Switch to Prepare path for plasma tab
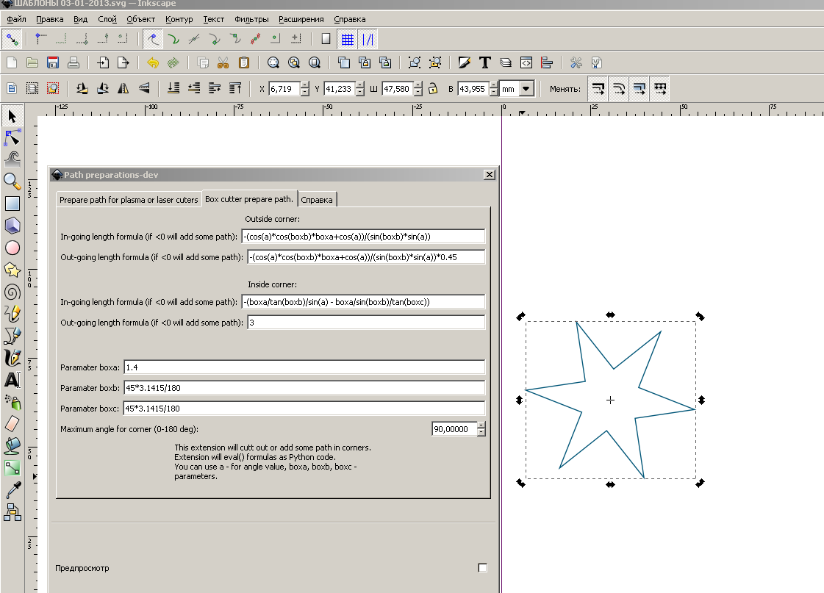Screen dimensions: 824x593 (129, 200)
